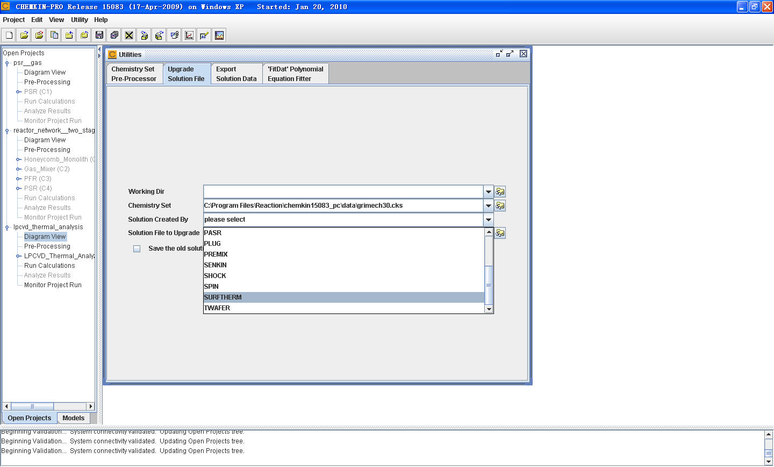Toggle Save the old solution checkbox
Screen dimensions: 774x467
137,249
